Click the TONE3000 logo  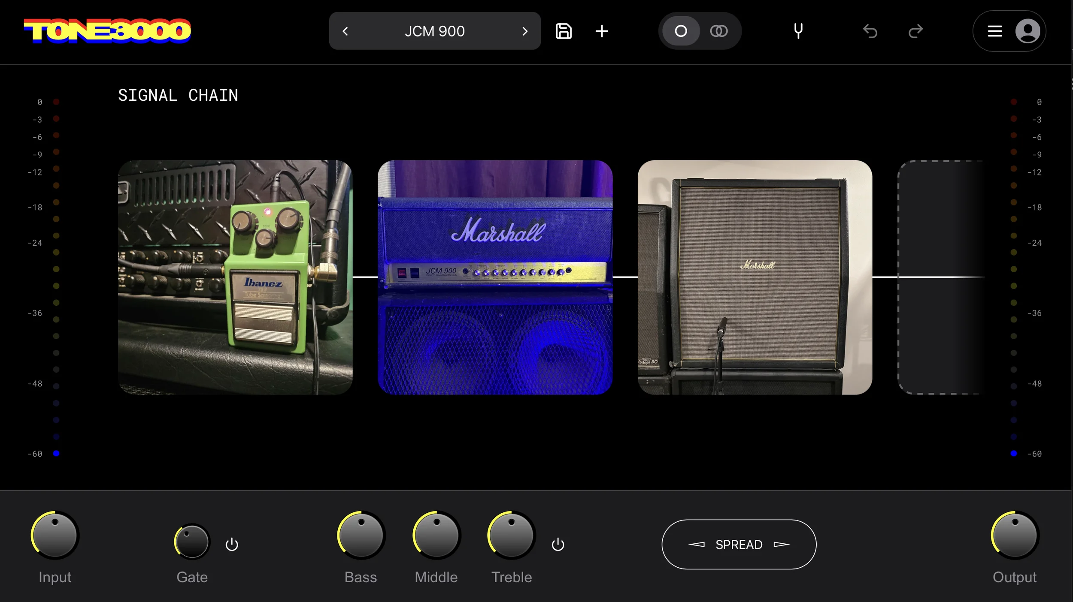point(107,31)
